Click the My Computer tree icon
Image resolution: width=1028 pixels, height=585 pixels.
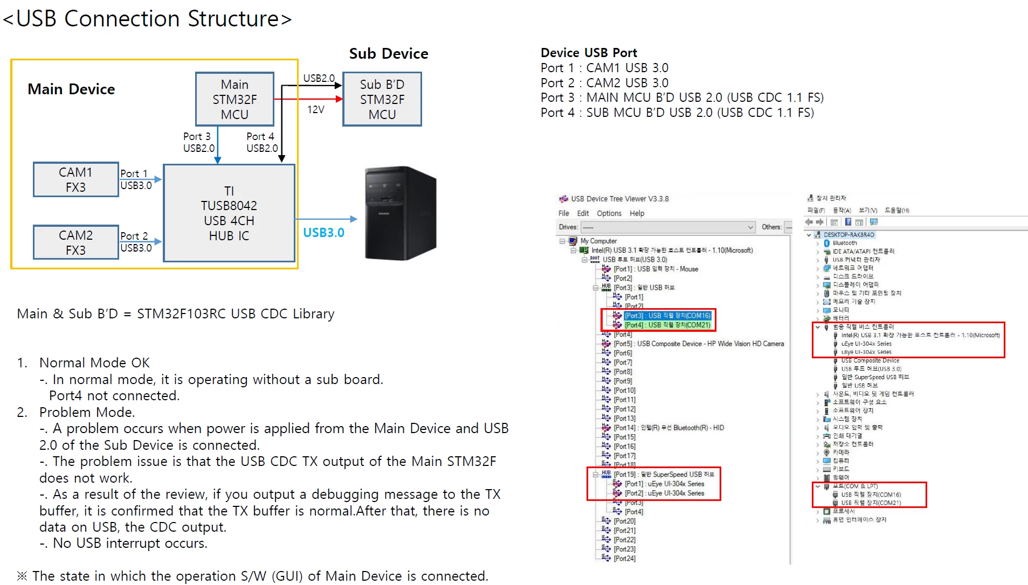tap(573, 241)
